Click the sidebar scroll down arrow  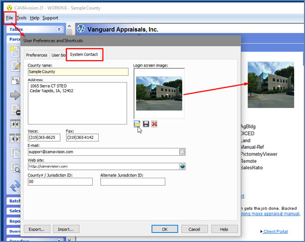point(69,240)
